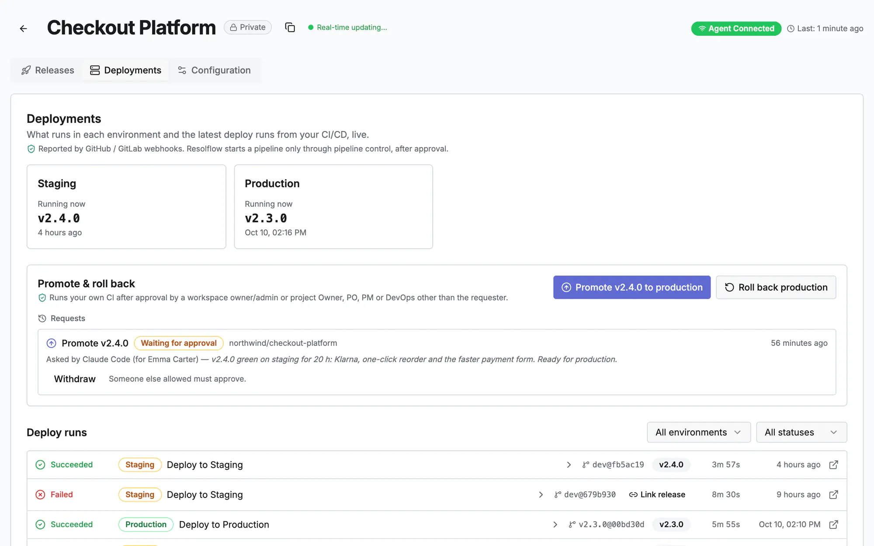Open the Configuration tab

(214, 70)
